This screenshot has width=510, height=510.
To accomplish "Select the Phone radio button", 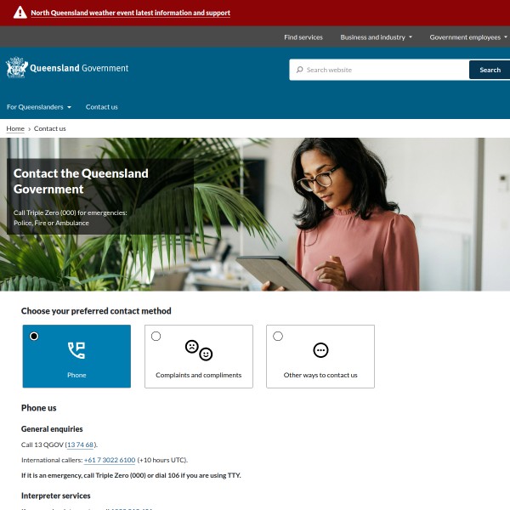I will [34, 336].
